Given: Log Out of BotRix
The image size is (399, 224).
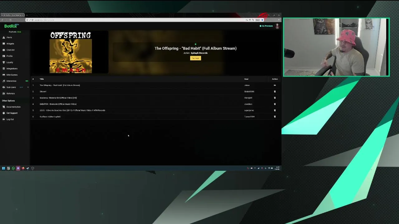Looking at the screenshot, I should (10, 119).
